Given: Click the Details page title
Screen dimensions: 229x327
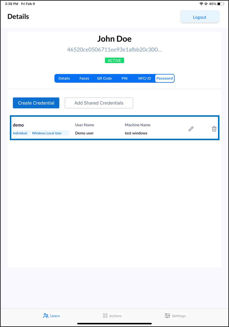Looking at the screenshot, I should point(18,17).
